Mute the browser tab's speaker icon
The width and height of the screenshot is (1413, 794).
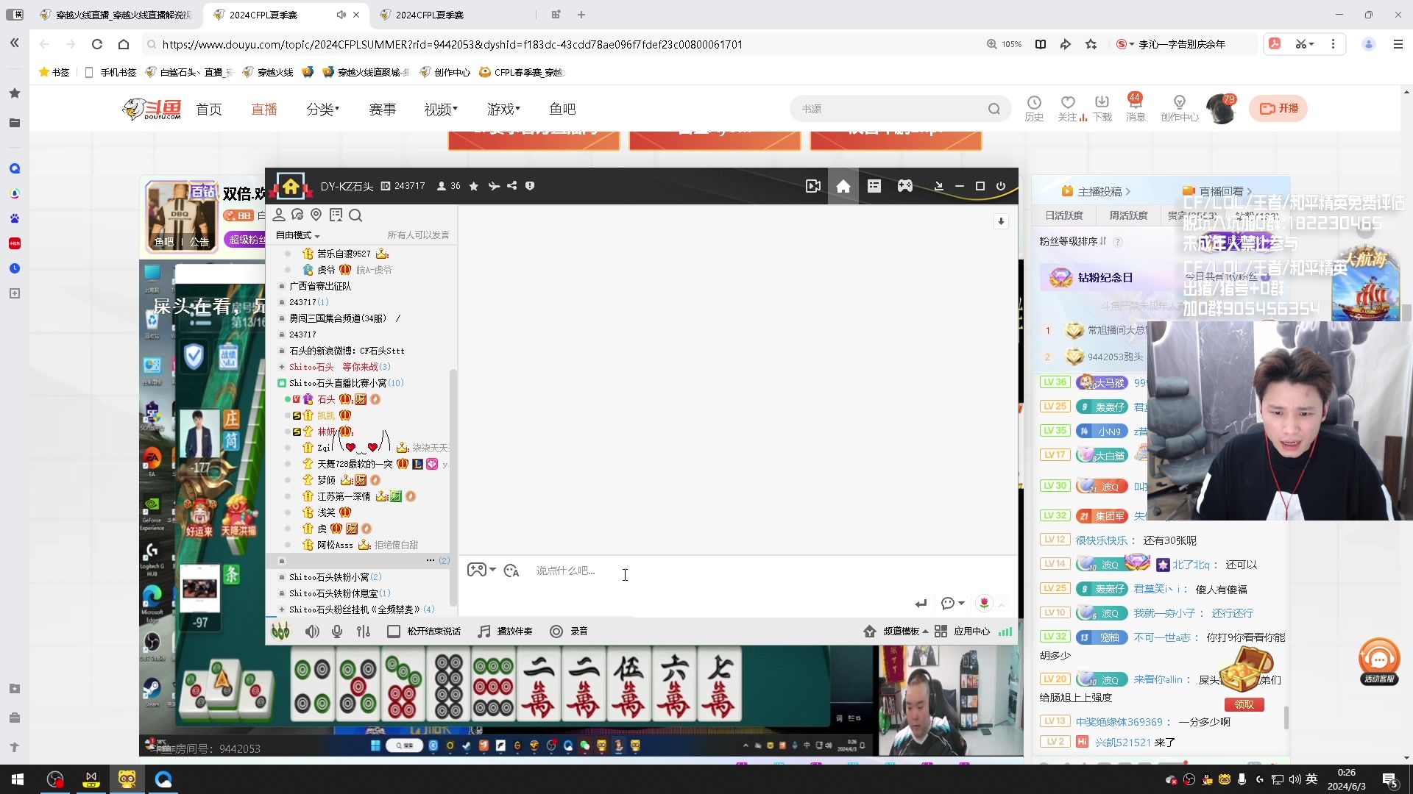(x=341, y=15)
